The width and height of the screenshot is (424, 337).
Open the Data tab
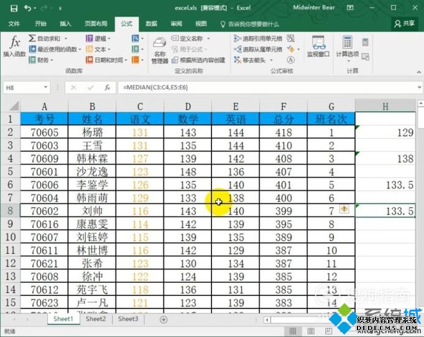click(152, 24)
